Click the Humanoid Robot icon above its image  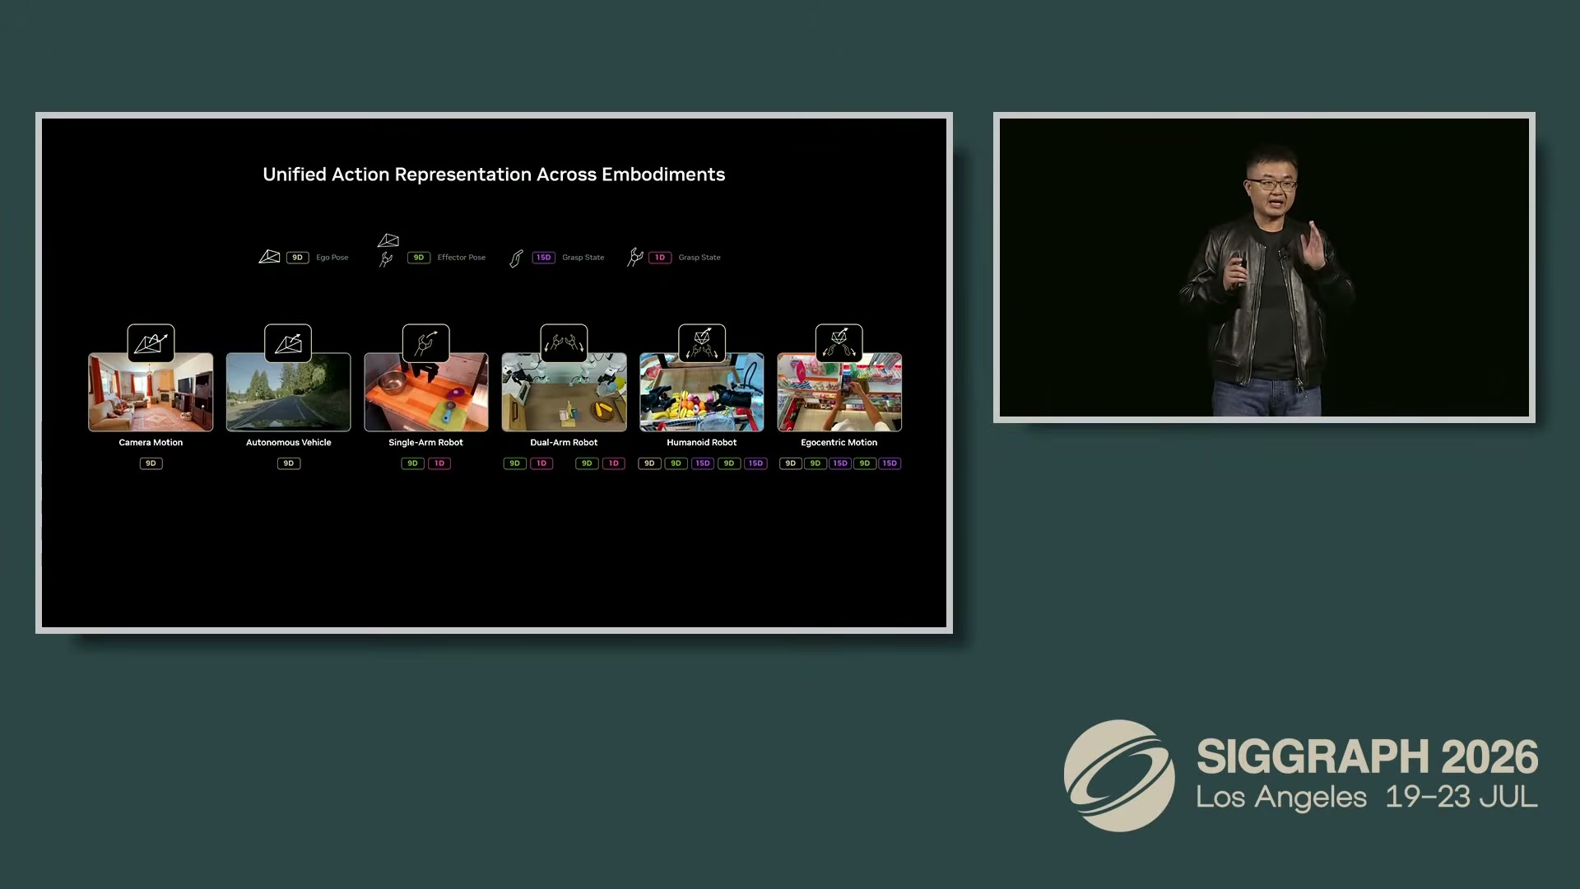pyautogui.click(x=702, y=343)
